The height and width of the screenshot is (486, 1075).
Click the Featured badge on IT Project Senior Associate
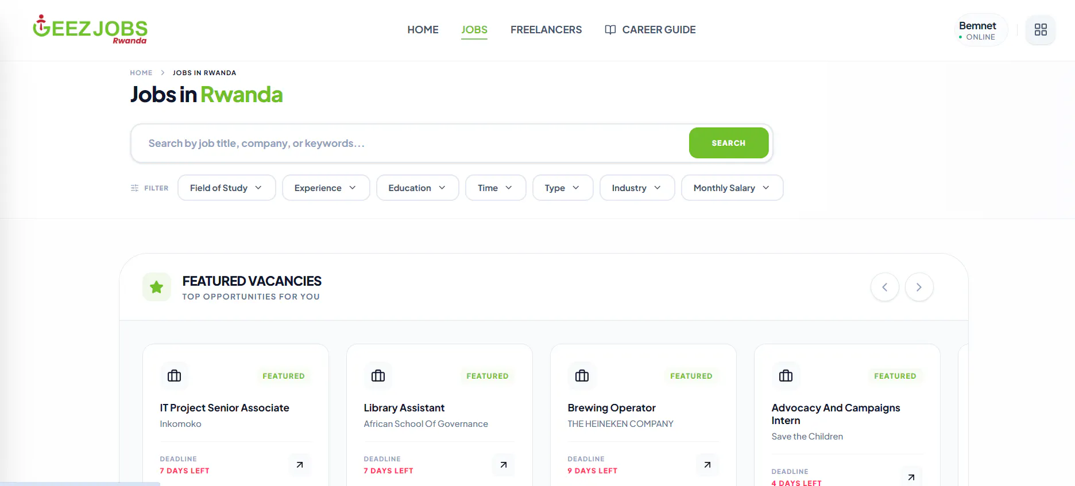tap(284, 376)
